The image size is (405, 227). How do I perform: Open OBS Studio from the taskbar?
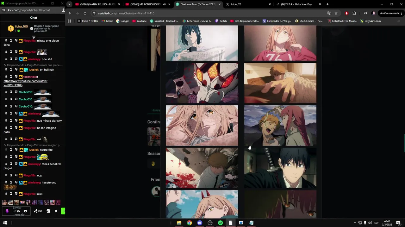click(x=210, y=223)
